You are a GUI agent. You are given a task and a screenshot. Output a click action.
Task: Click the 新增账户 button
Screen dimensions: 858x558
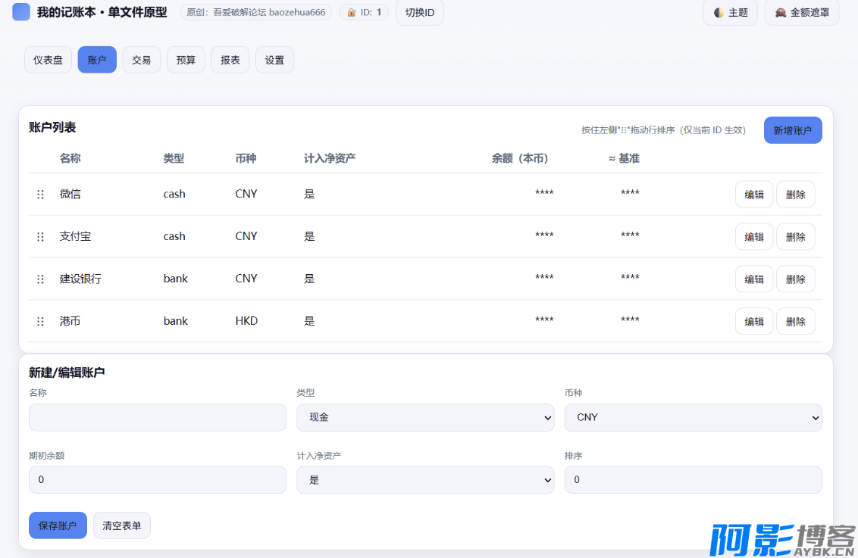792,130
